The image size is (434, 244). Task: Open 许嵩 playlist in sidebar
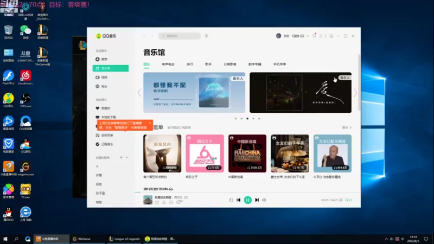99,175
